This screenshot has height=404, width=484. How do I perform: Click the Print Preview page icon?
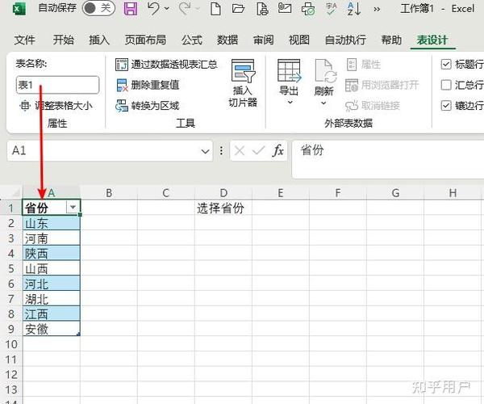click(262, 9)
